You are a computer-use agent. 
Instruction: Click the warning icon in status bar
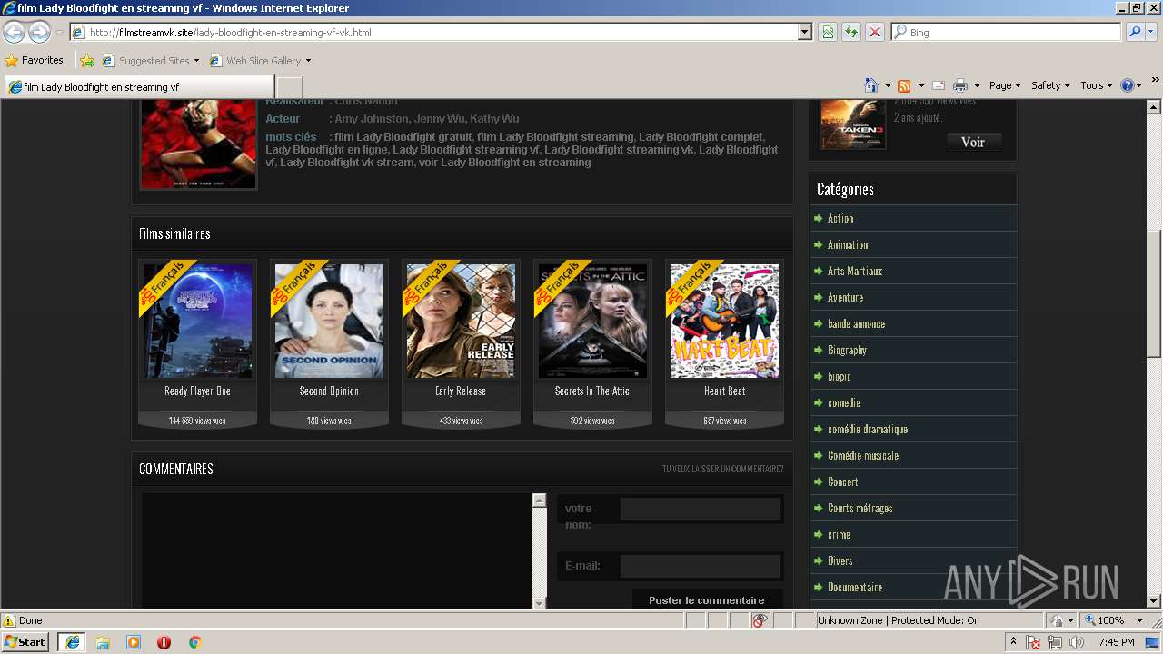point(9,620)
